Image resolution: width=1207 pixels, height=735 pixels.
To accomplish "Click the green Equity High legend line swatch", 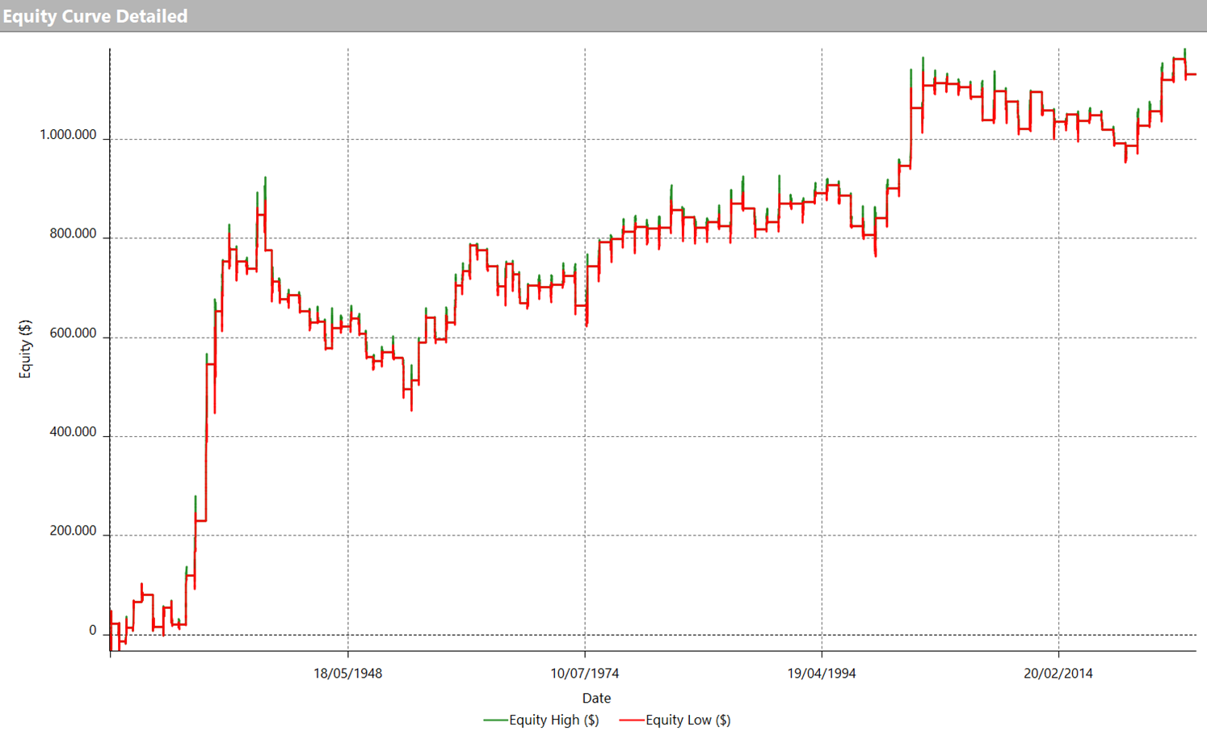I will coord(495,720).
